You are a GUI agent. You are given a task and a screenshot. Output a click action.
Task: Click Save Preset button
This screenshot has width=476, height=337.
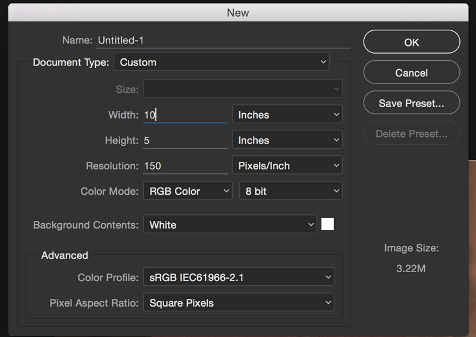click(411, 103)
